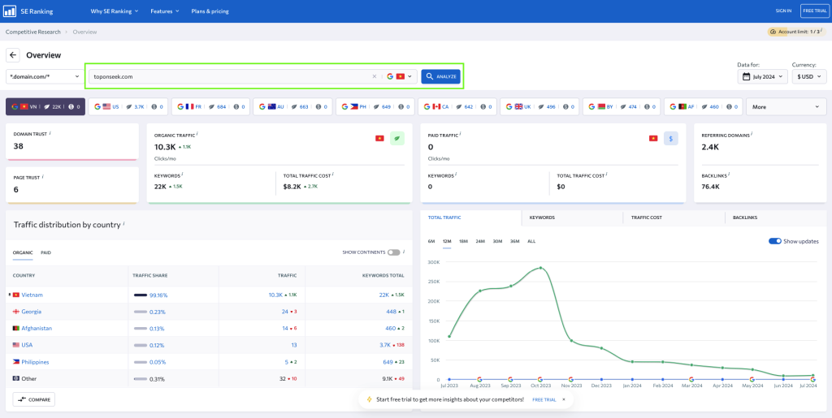Screen dimensions: 832x418
Task: Click the organic leaf icon in Organic Traffic
Action: tap(397, 139)
